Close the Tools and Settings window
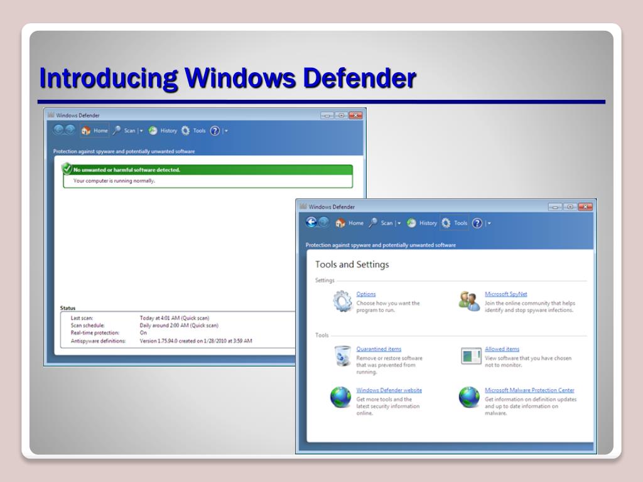The height and width of the screenshot is (482, 643). click(585, 207)
